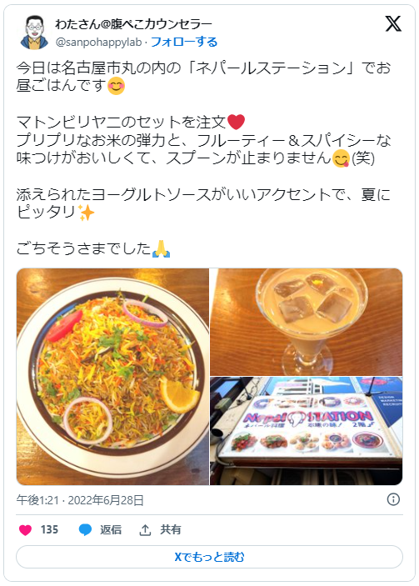Click the author display name わたさん@腹ぺこカウンセラー
Viewport: 419px width, 586px height.
pos(133,24)
